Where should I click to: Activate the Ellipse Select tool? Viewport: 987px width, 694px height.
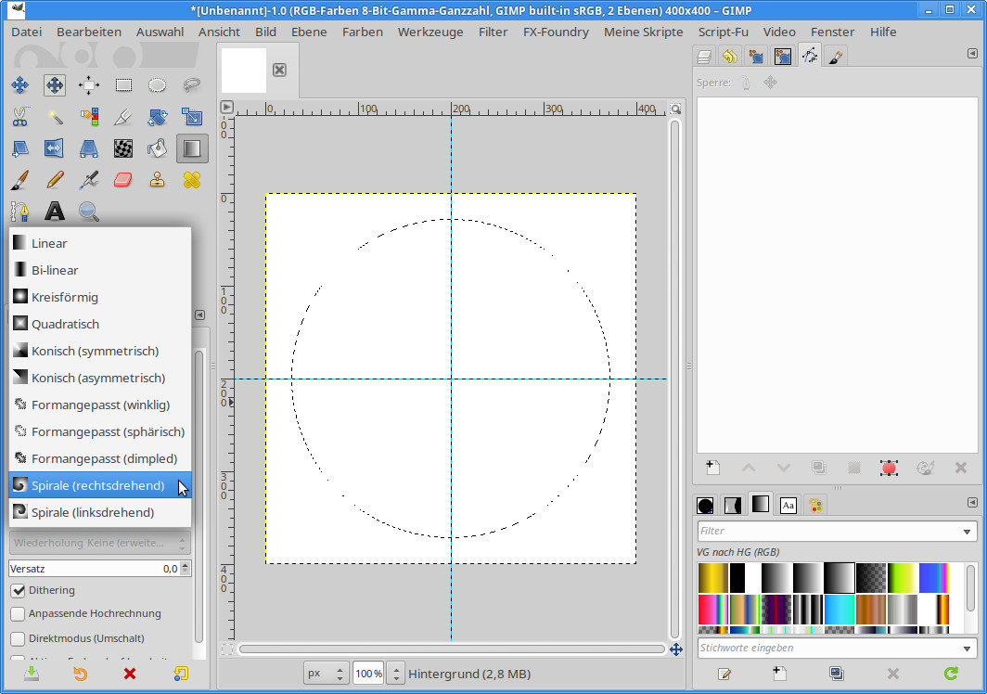point(158,85)
